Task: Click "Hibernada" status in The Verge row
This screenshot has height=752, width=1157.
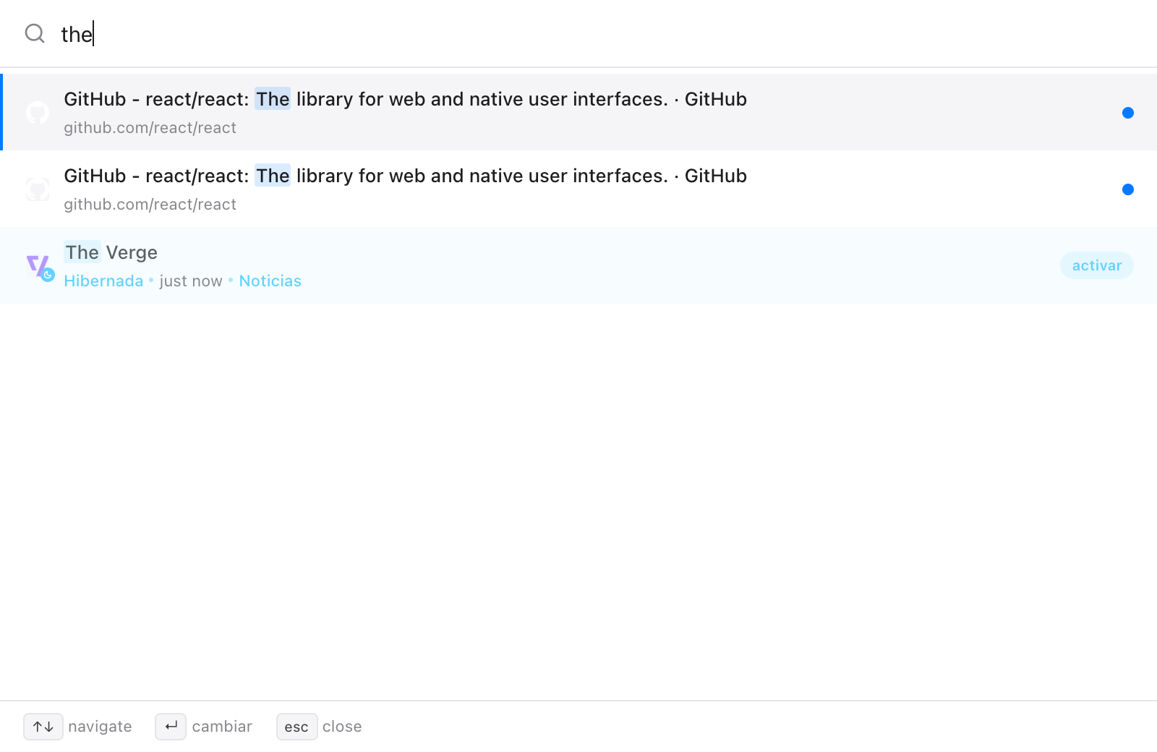Action: click(x=103, y=281)
